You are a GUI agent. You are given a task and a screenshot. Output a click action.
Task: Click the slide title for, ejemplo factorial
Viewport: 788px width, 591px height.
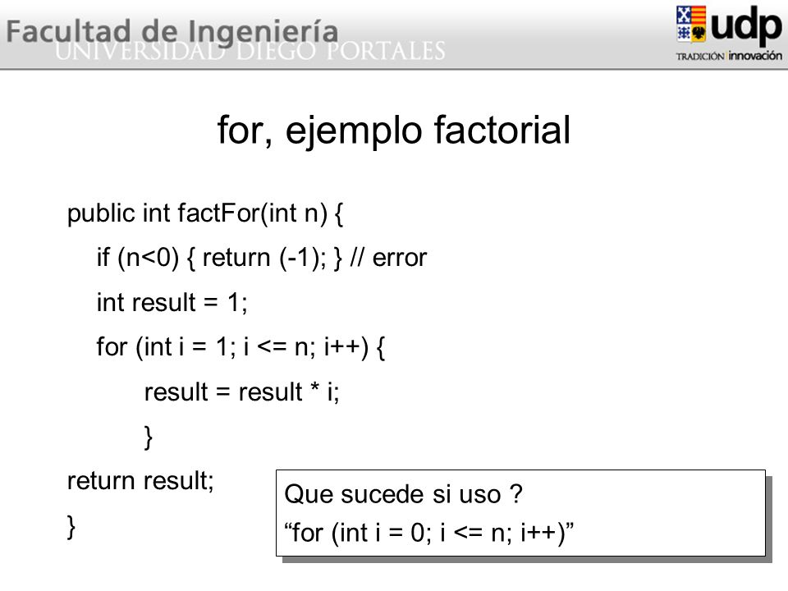393,131
